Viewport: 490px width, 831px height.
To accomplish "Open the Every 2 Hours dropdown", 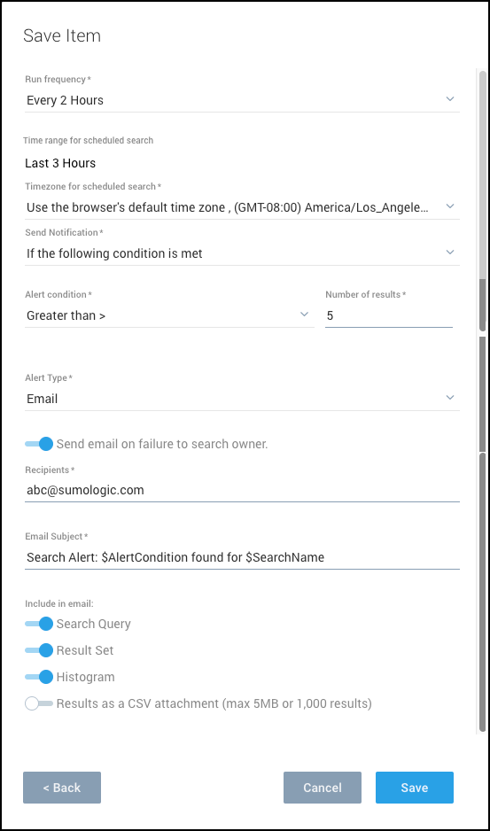I will click(x=242, y=100).
